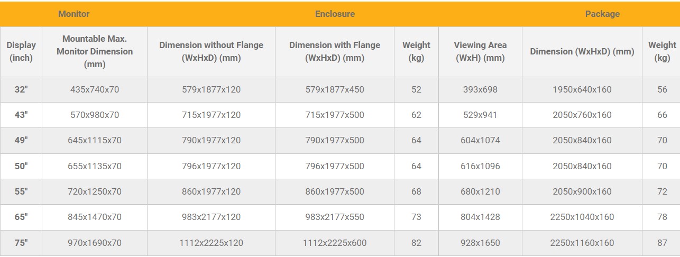Select the Display (inch) column header
This screenshot has width=680, height=257.
click(21, 52)
